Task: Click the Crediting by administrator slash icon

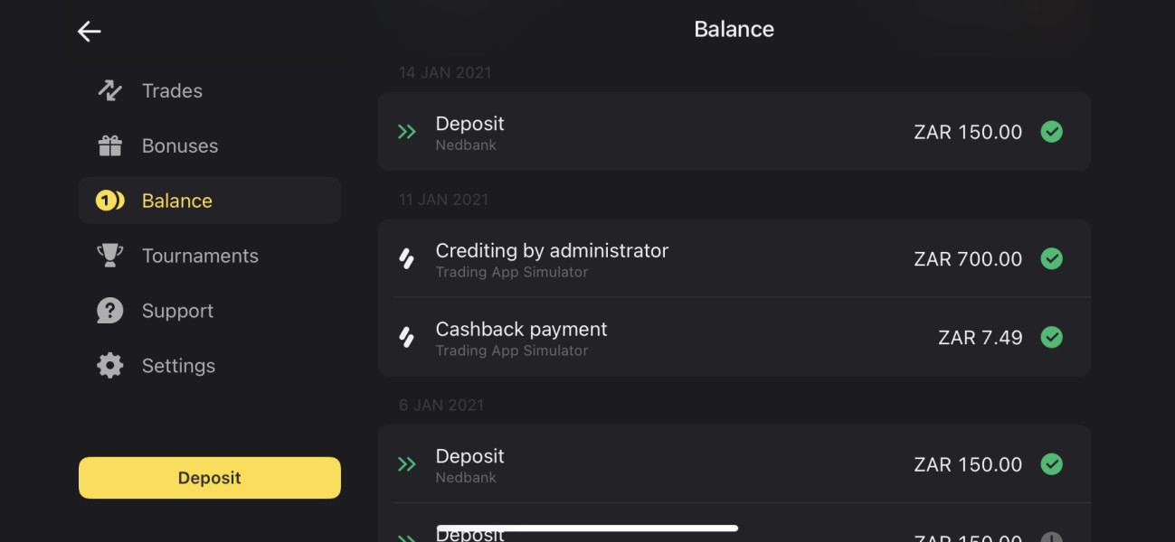Action: [x=407, y=259]
